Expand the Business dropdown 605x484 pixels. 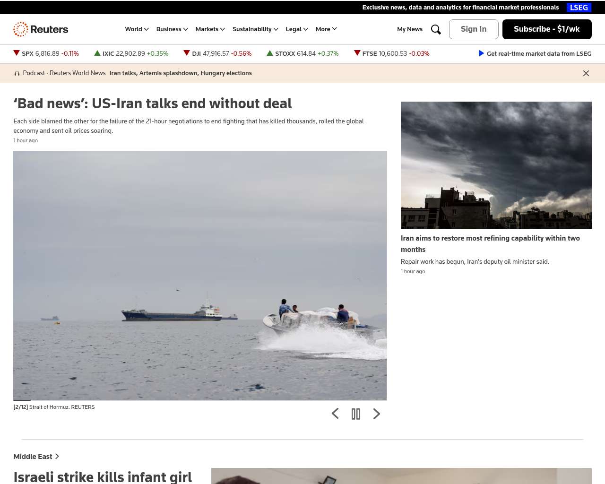172,29
